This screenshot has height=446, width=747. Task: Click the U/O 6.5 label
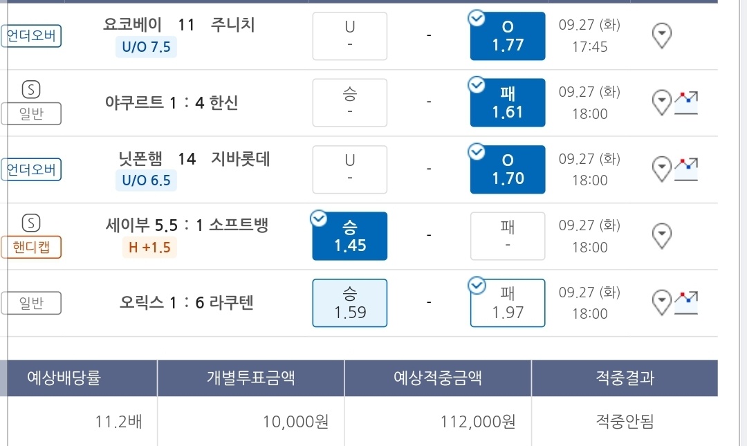click(x=146, y=180)
